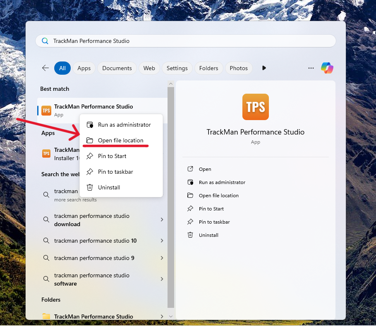Select the All filter tab
This screenshot has height=326, width=376.
click(x=62, y=68)
